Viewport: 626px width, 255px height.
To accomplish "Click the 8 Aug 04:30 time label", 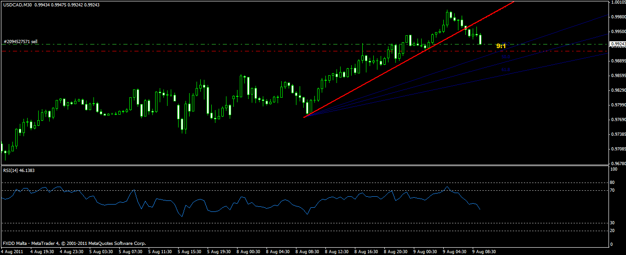I will click(278, 251).
